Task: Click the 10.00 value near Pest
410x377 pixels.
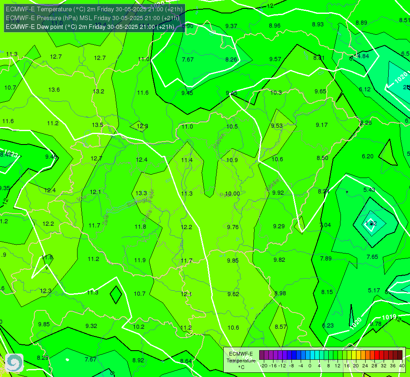Action: coord(232,194)
